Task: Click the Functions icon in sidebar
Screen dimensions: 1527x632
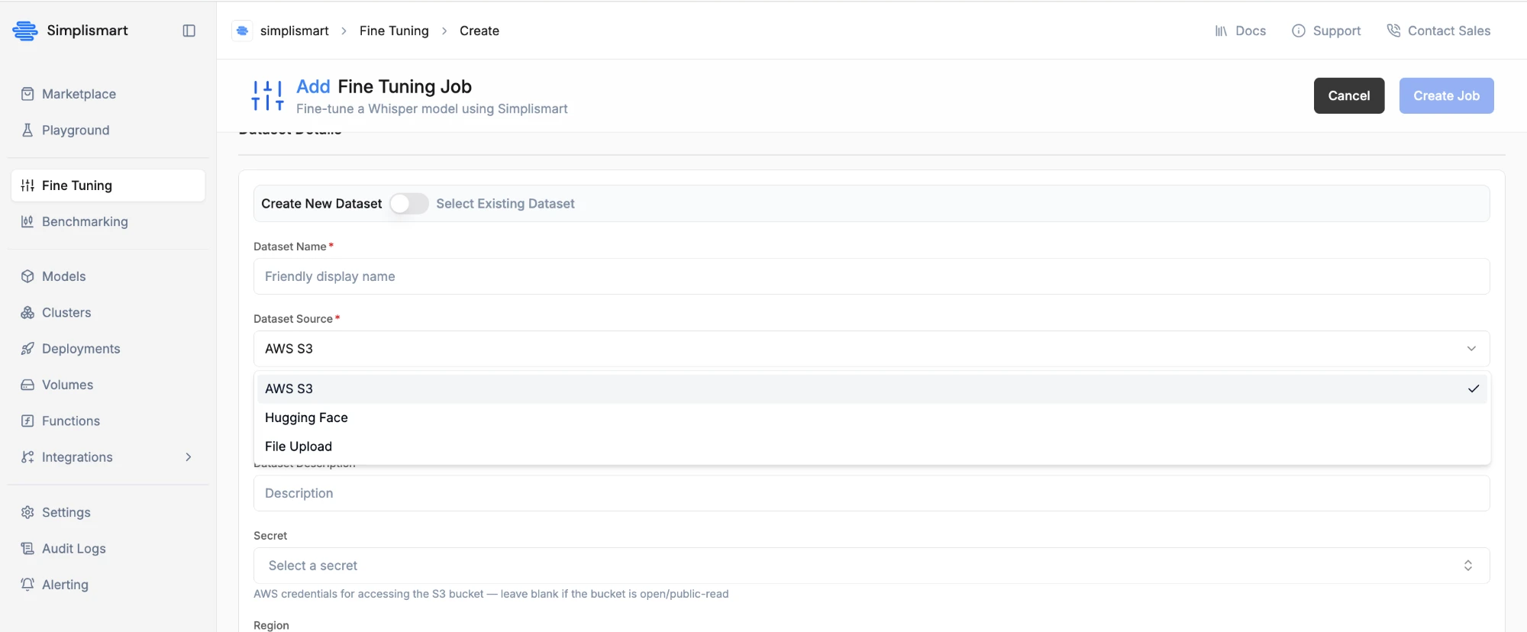Action: (27, 421)
